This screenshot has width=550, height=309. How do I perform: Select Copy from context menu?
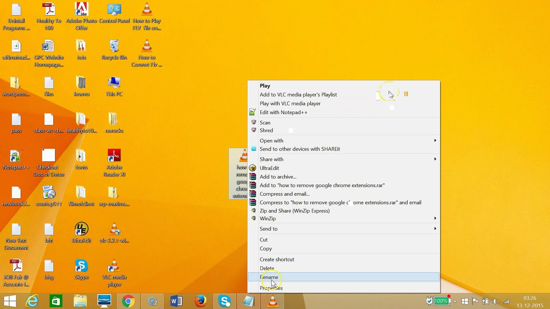click(x=344, y=248)
